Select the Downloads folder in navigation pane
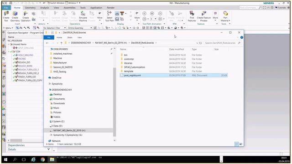This screenshot has width=292, height=164. [x=59, y=103]
